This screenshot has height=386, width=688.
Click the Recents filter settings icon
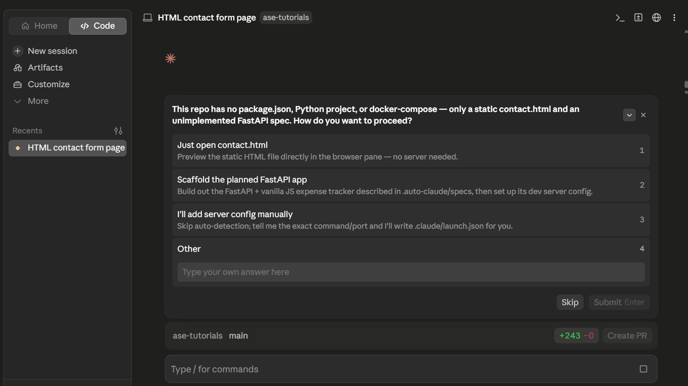[118, 131]
